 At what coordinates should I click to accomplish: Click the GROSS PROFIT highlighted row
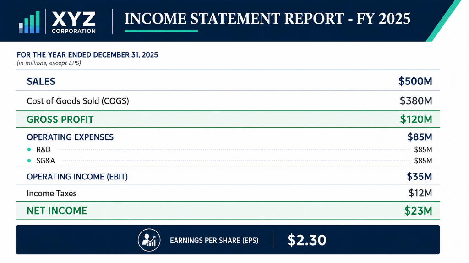pos(228,119)
